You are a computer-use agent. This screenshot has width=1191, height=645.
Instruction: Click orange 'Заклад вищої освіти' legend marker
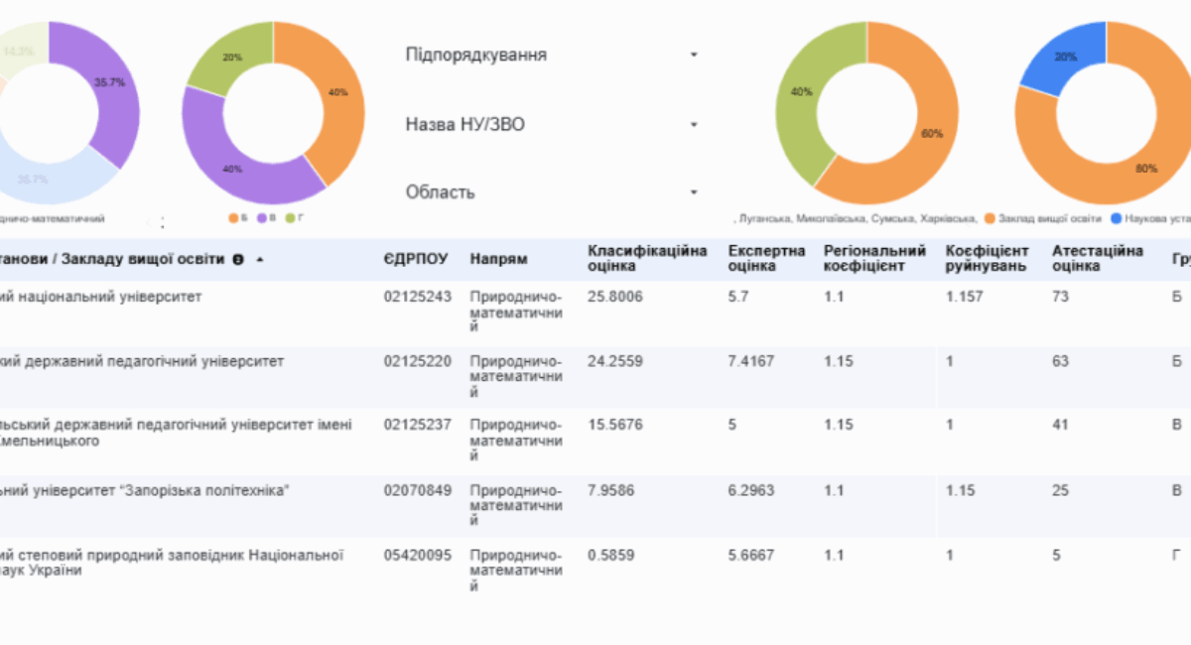[x=990, y=217]
